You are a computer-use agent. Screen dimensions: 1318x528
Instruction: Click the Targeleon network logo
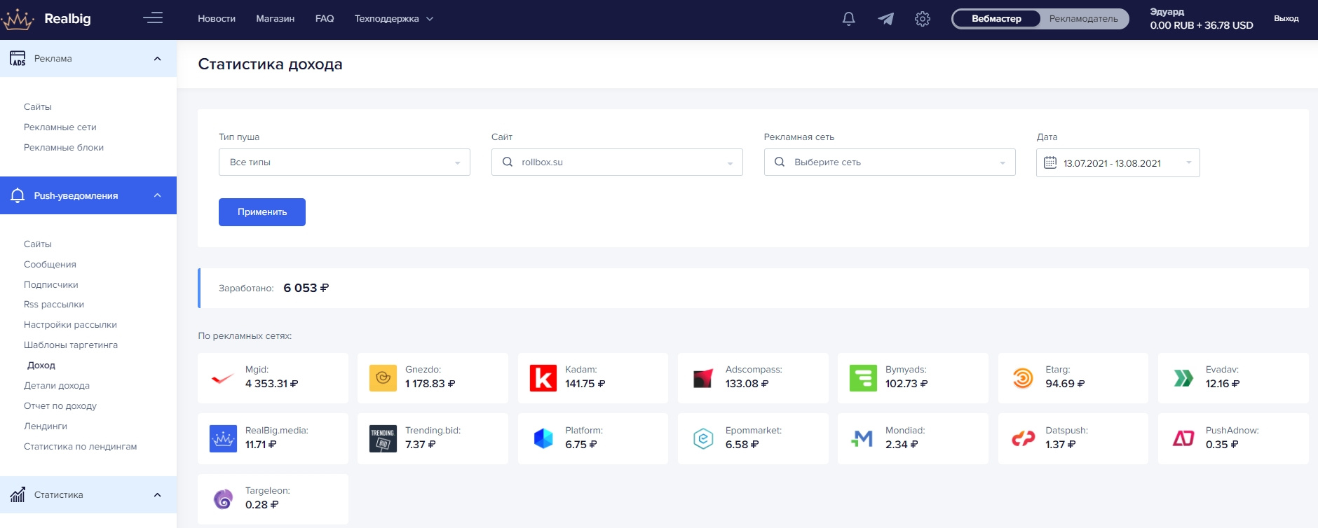point(223,499)
